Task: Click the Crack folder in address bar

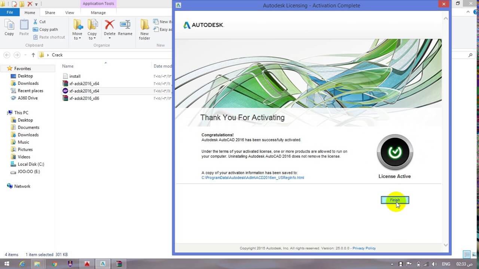Action: (x=57, y=55)
